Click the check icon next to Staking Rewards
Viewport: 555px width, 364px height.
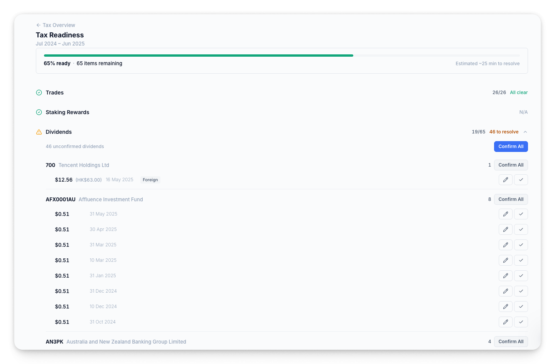[39, 112]
